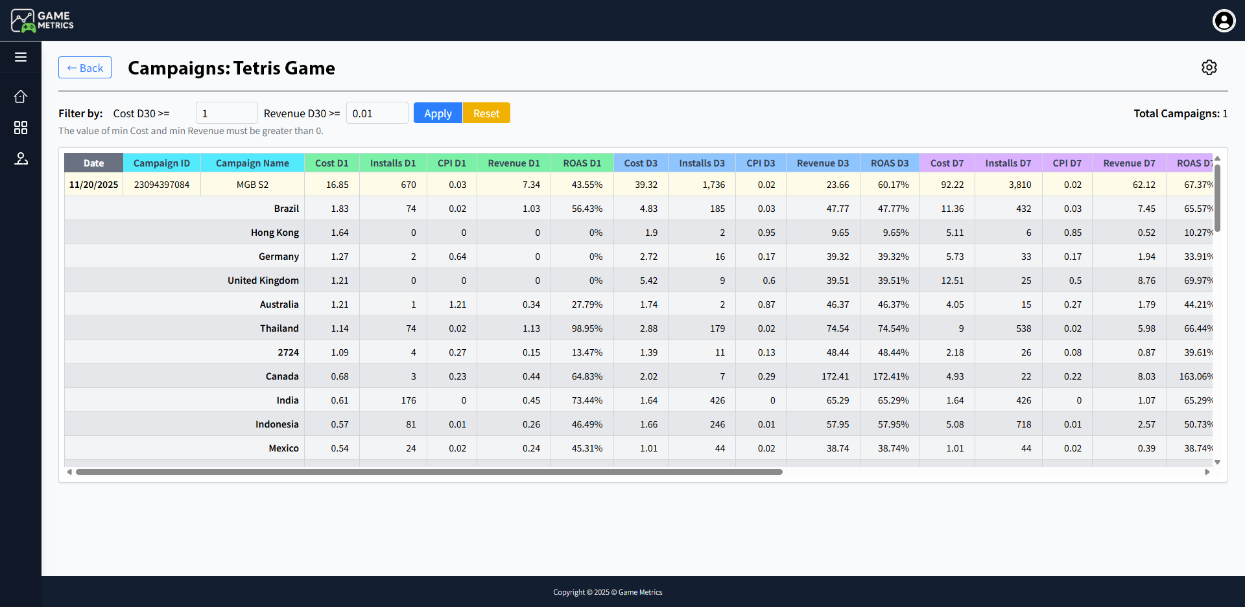Click scroll-right arrow of horizontal scrollbar
Image resolution: width=1245 pixels, height=607 pixels.
1207,472
